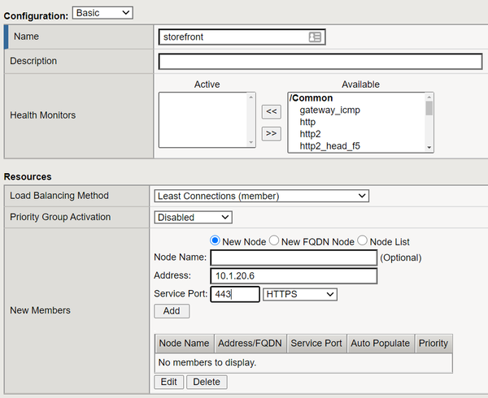
Task: Click the >> move-to-available button
Action: 272,133
